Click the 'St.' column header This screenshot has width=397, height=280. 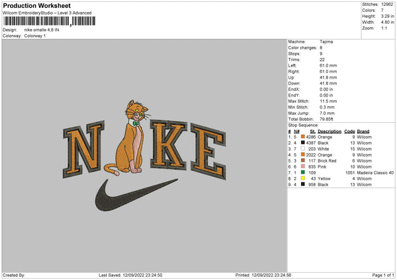pyautogui.click(x=312, y=131)
